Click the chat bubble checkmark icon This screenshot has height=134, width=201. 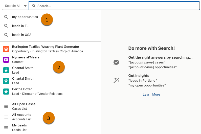click(x=116, y=62)
